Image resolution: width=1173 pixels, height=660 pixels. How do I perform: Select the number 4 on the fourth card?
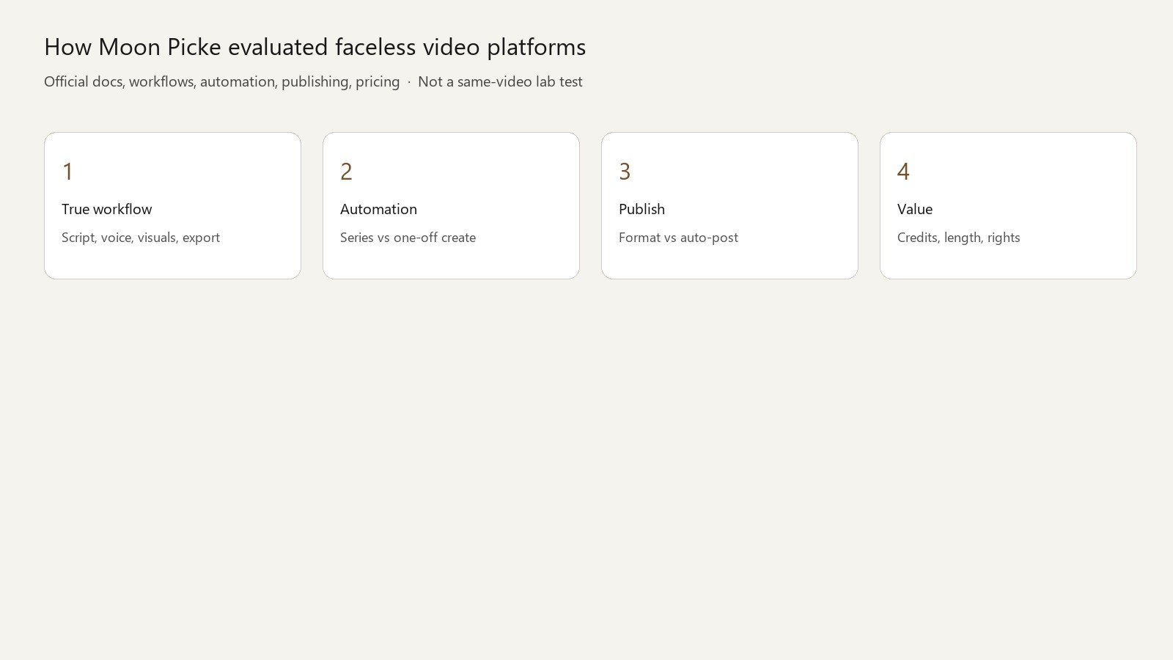[x=903, y=172]
